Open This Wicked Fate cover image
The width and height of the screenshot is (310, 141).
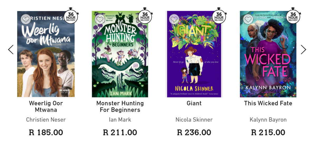(268, 60)
